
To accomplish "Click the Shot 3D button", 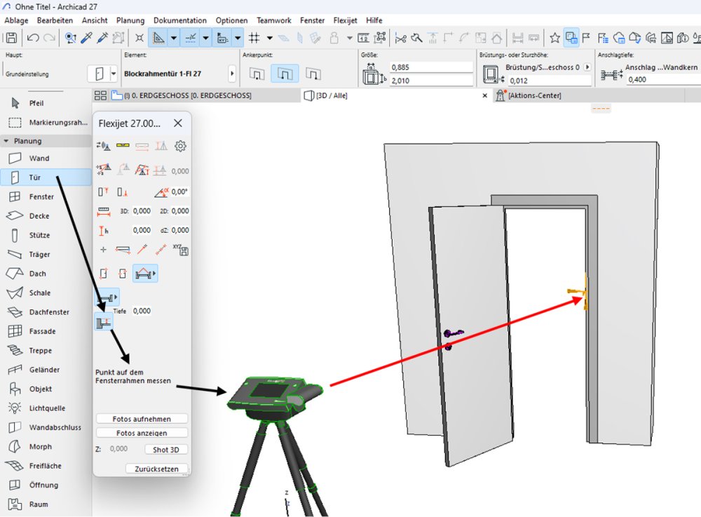I will tap(166, 450).
